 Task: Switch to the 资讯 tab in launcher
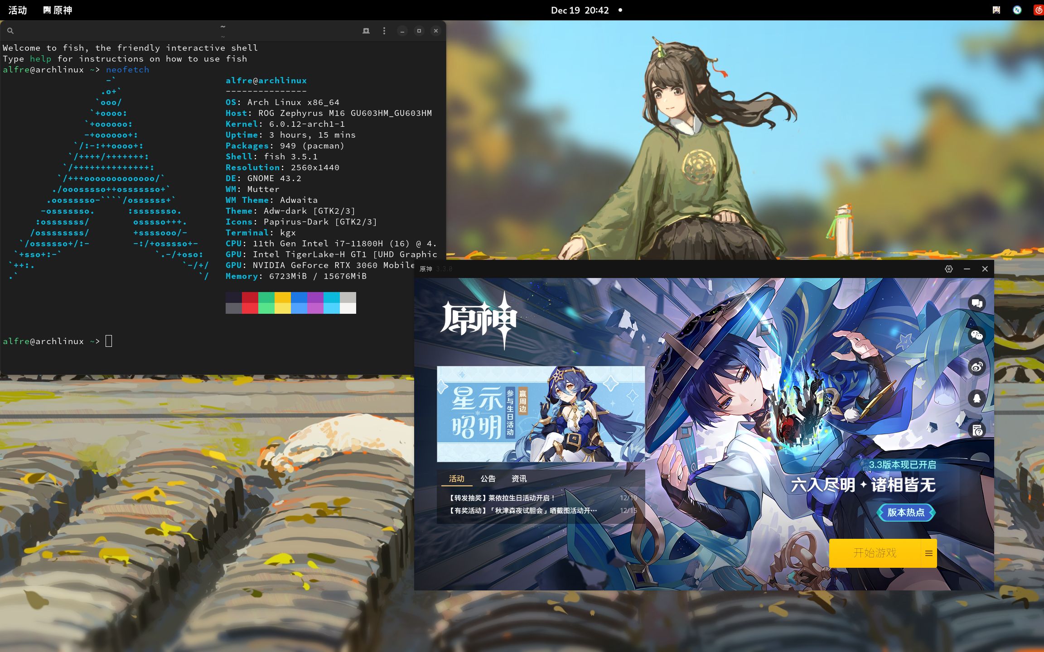coord(519,479)
